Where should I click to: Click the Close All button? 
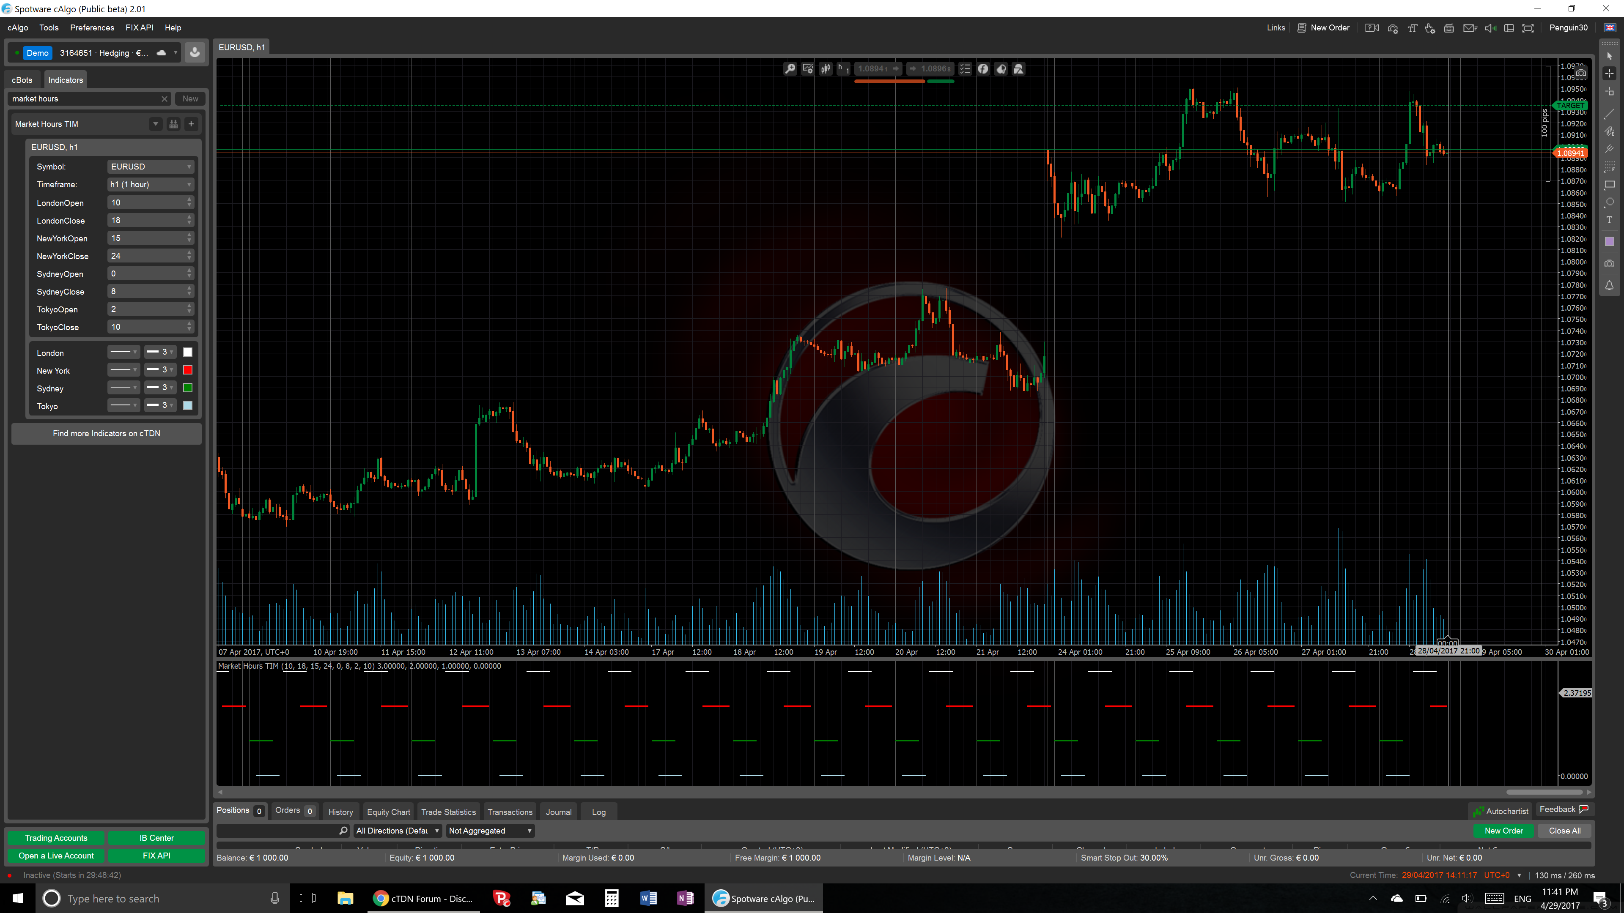coord(1565,831)
